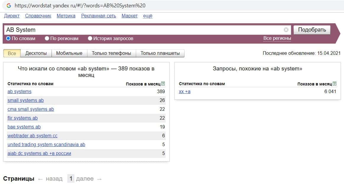This screenshot has height=193, width=344.
Task: Click help icon in left table header
Action: click(x=163, y=84)
